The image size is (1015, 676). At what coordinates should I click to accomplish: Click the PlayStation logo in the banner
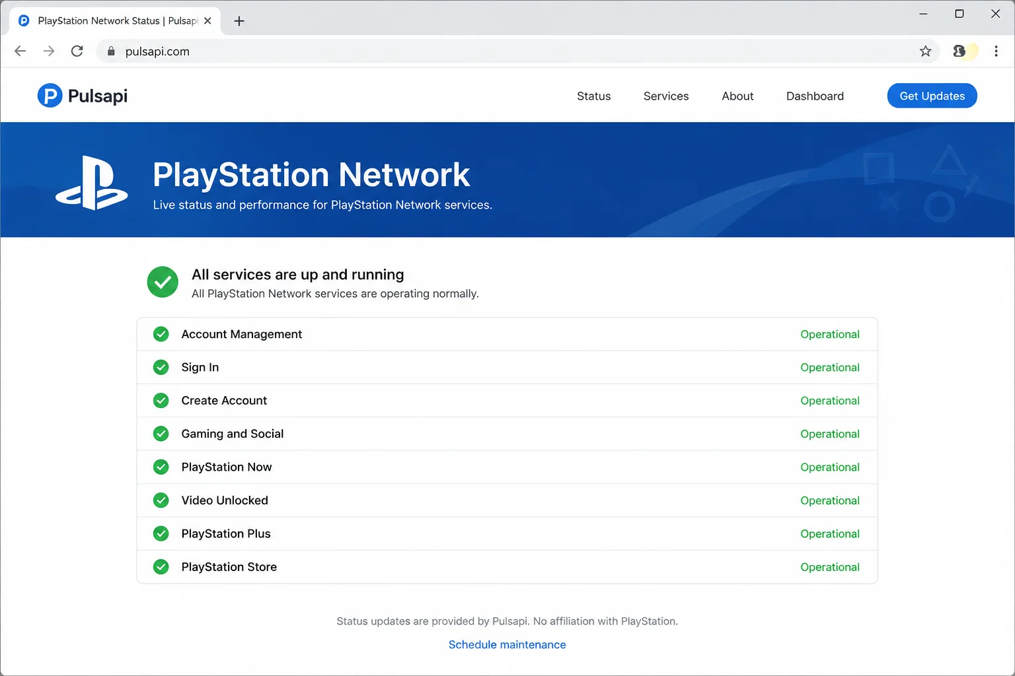[92, 183]
